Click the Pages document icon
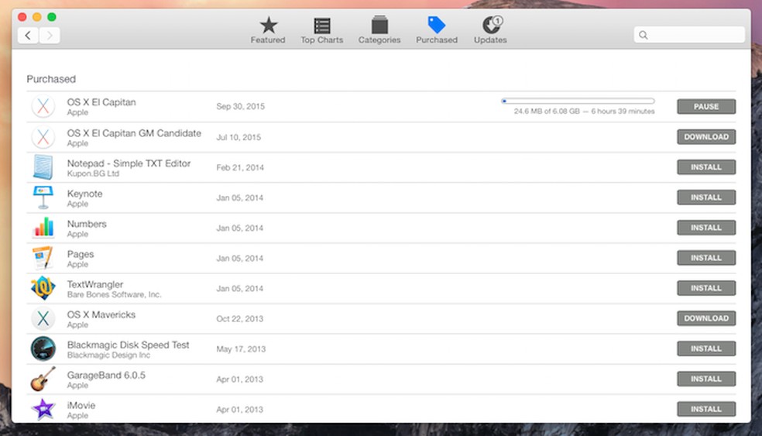The width and height of the screenshot is (762, 436). click(43, 258)
